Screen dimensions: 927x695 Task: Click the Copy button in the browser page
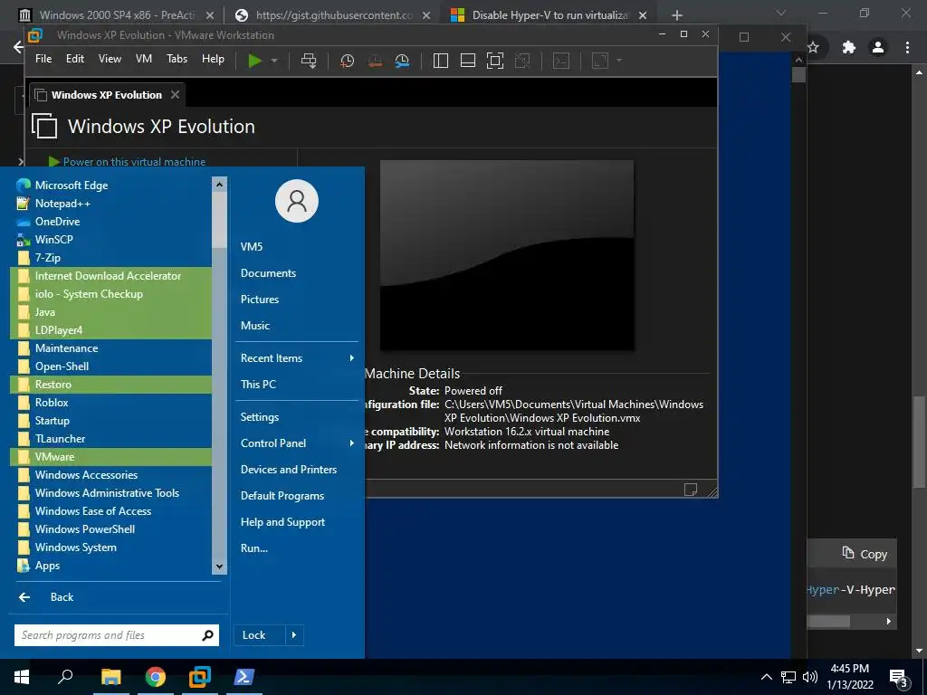point(865,554)
